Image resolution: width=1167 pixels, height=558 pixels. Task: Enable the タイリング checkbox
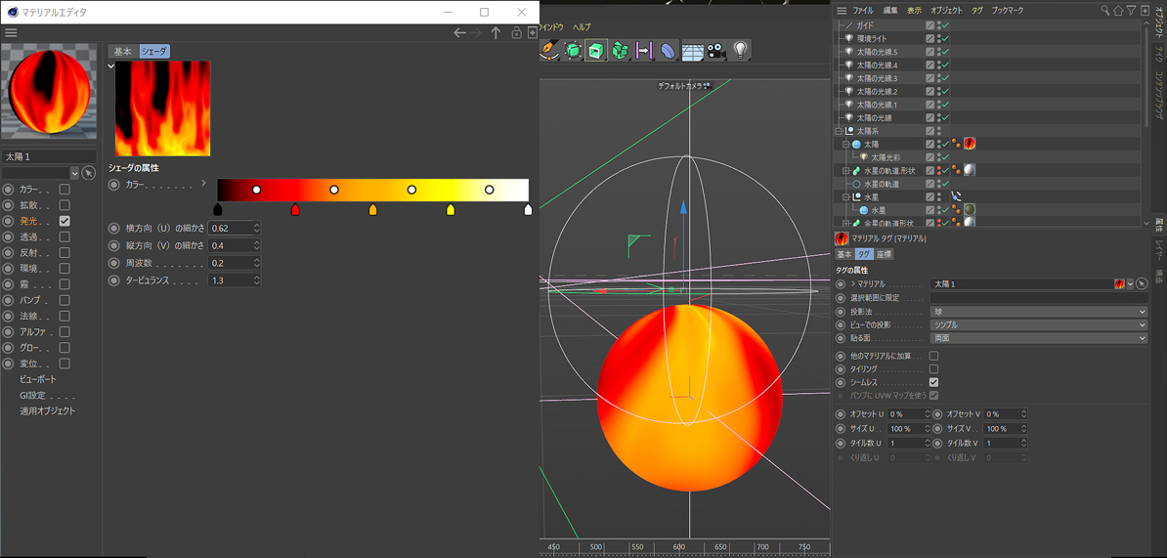(933, 369)
